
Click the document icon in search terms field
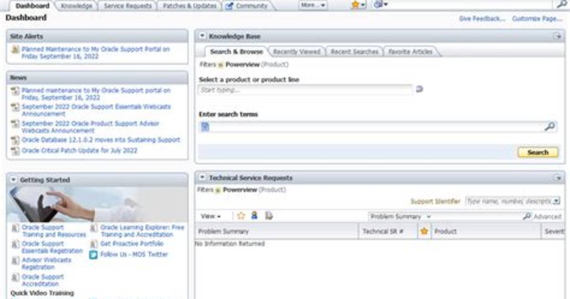point(205,127)
